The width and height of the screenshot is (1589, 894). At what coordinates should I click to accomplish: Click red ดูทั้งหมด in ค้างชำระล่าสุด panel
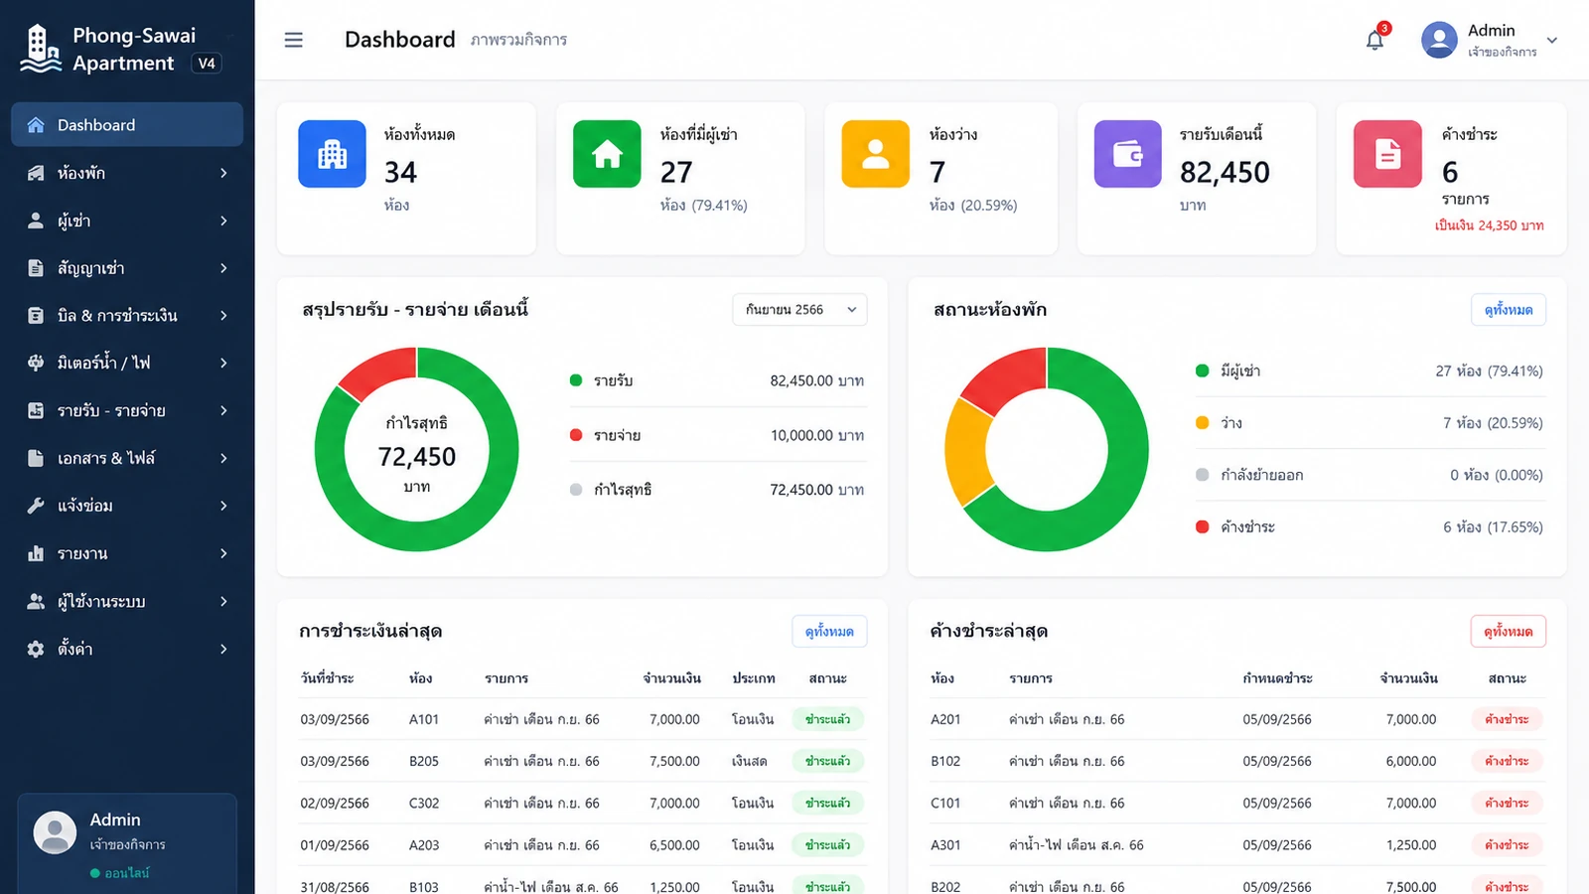(x=1508, y=631)
